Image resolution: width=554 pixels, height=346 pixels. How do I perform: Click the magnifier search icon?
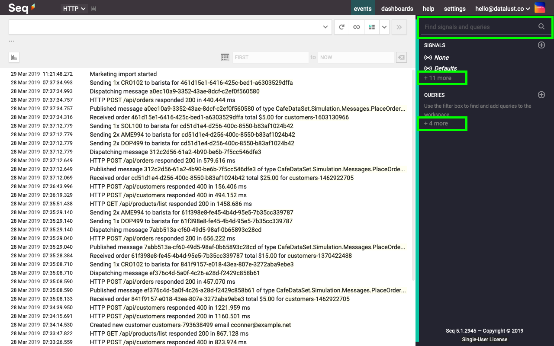pyautogui.click(x=541, y=27)
